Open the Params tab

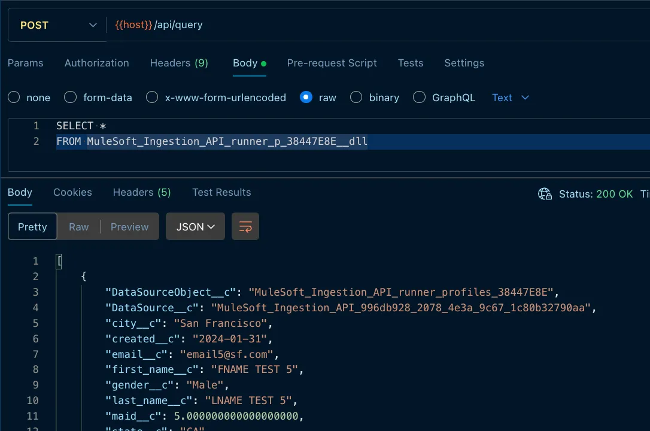coord(25,63)
